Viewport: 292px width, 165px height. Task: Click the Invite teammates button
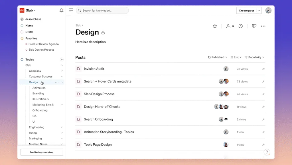point(41,152)
